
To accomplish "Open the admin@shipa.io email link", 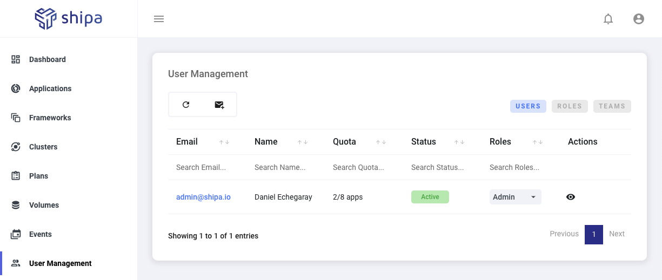I will pyautogui.click(x=203, y=197).
